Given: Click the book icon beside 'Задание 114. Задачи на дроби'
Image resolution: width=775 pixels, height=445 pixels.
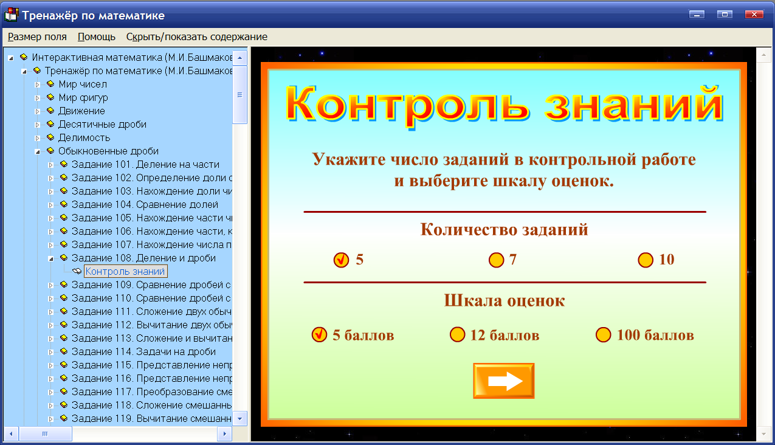Looking at the screenshot, I should pos(64,351).
